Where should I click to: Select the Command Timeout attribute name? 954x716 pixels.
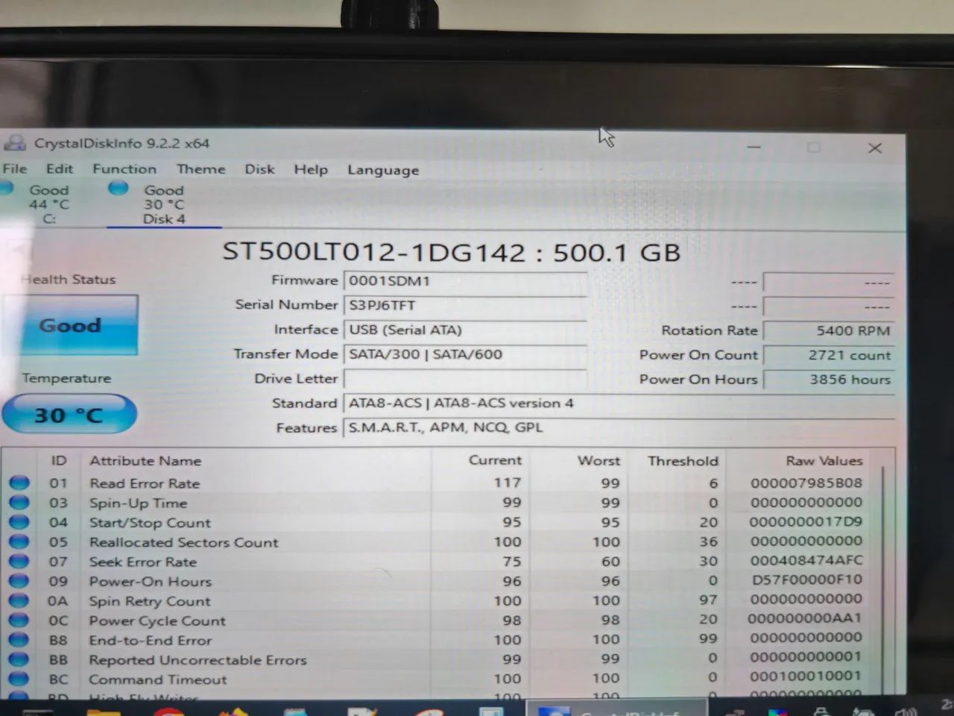(157, 679)
